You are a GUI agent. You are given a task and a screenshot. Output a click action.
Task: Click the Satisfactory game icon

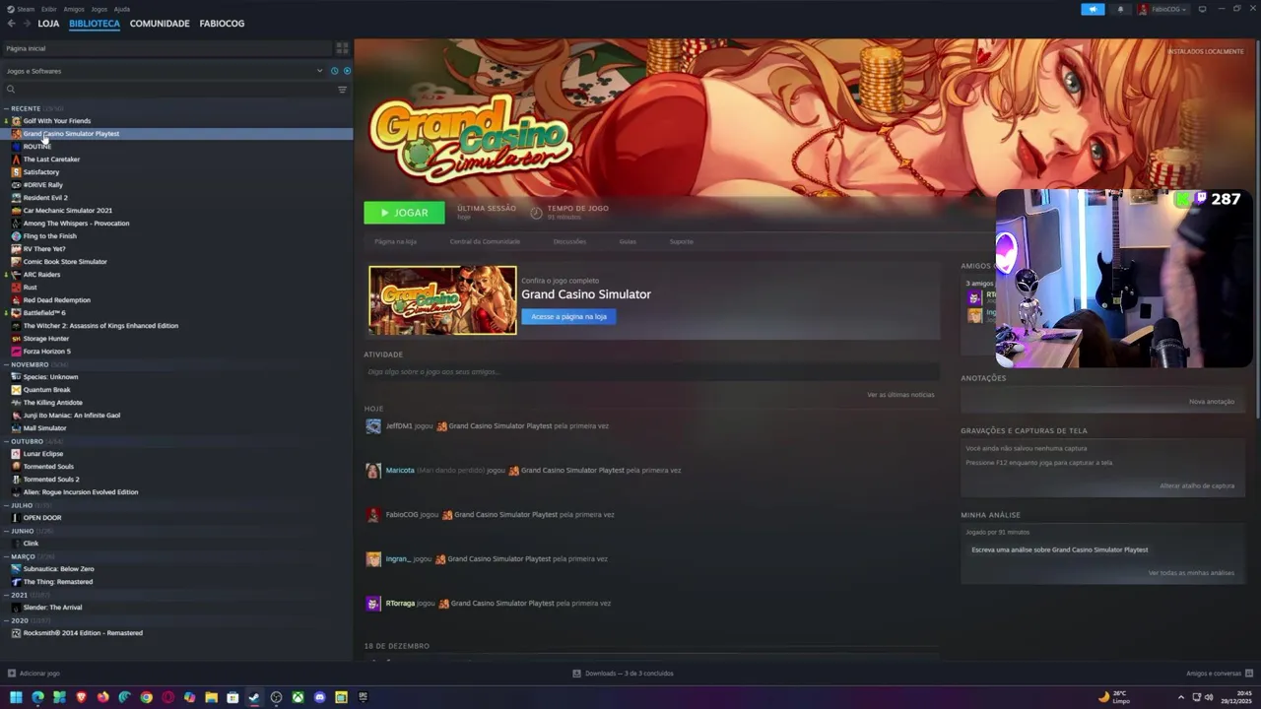click(x=16, y=172)
